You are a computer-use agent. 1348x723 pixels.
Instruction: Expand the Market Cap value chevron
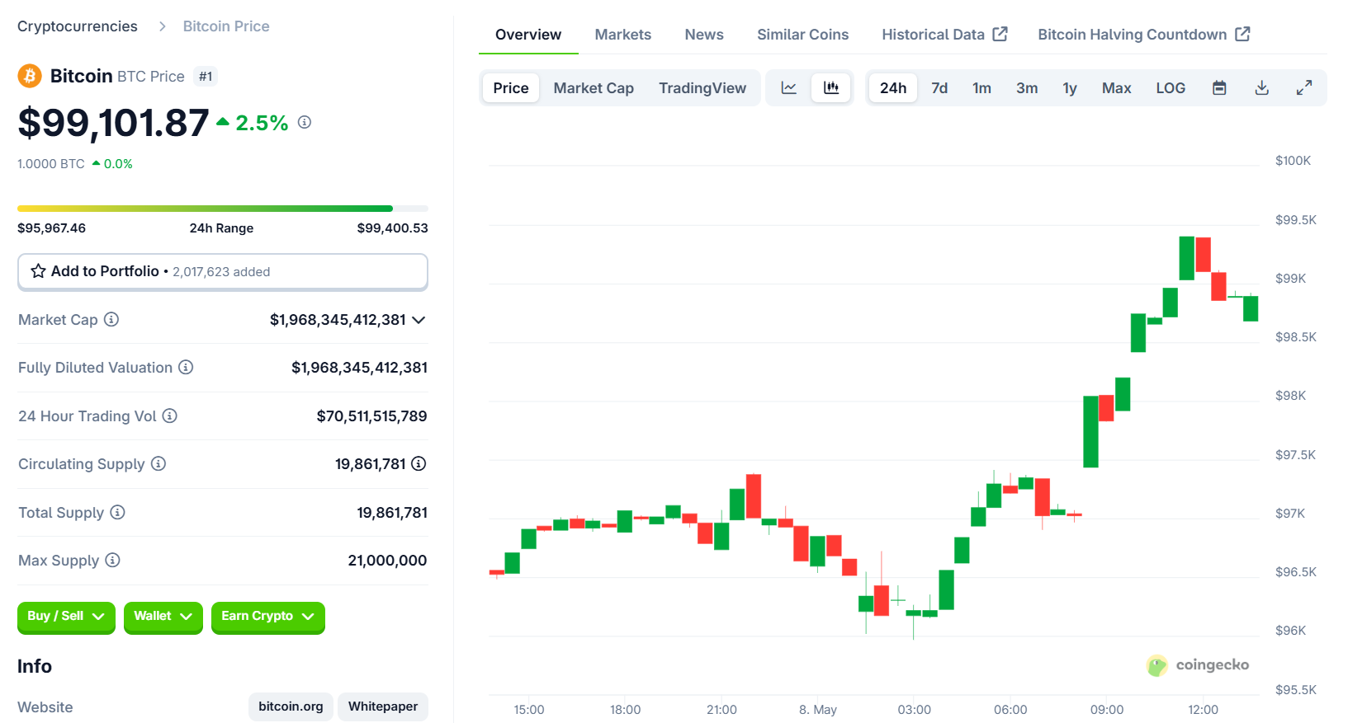pos(419,320)
